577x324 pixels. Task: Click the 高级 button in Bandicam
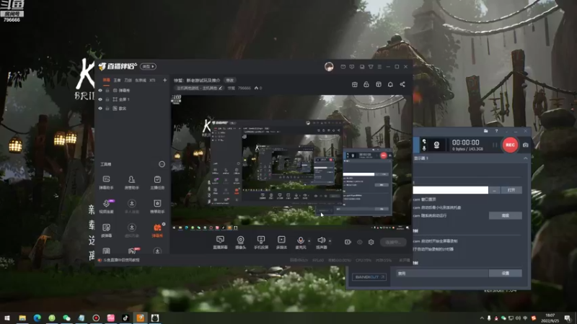(x=506, y=215)
